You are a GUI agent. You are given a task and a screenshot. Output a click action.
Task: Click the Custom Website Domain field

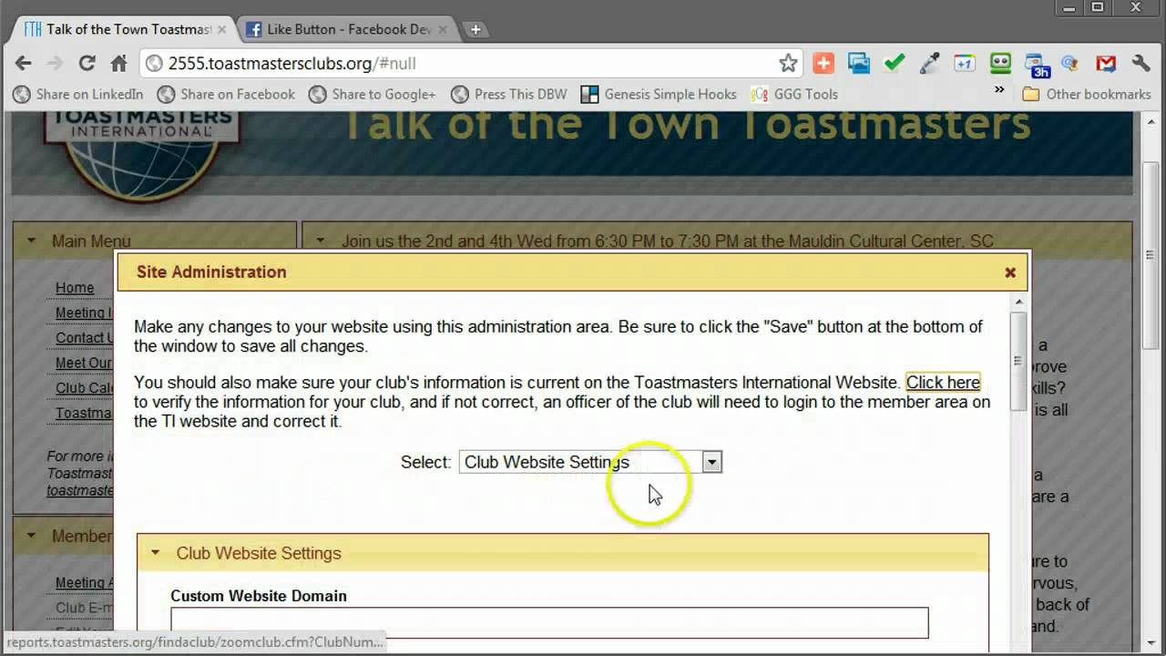[549, 623]
